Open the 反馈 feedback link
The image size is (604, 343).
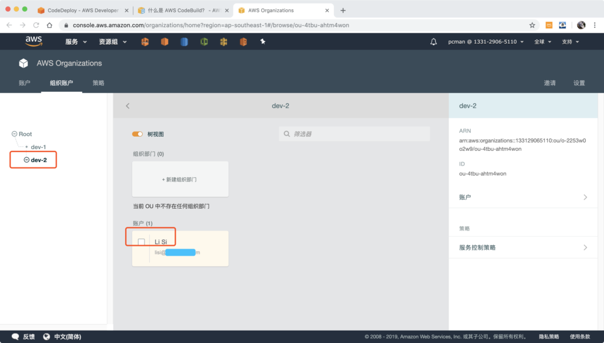click(29, 337)
